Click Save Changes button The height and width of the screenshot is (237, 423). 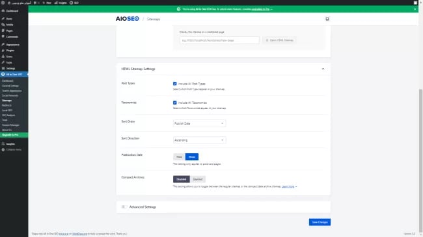coord(320,222)
